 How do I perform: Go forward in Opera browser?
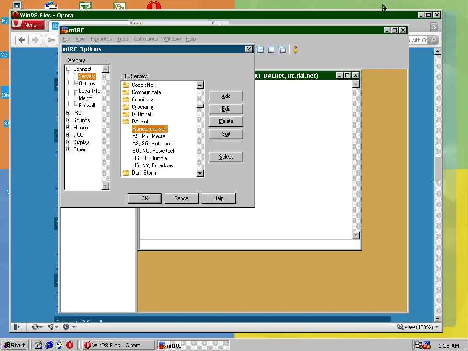pyautogui.click(x=35, y=40)
